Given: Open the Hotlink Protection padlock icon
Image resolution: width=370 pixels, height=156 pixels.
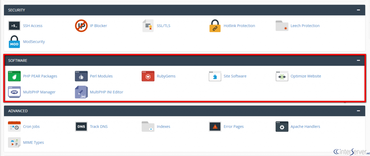Looking at the screenshot, I should point(215,26).
